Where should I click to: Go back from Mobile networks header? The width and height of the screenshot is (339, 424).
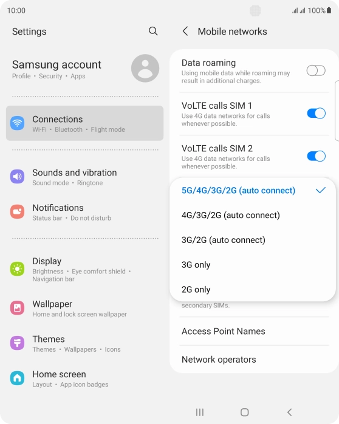tap(185, 32)
